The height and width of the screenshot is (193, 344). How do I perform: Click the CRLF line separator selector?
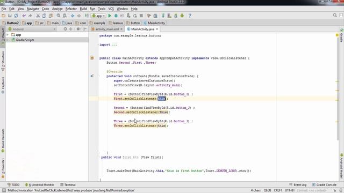coord(278,190)
